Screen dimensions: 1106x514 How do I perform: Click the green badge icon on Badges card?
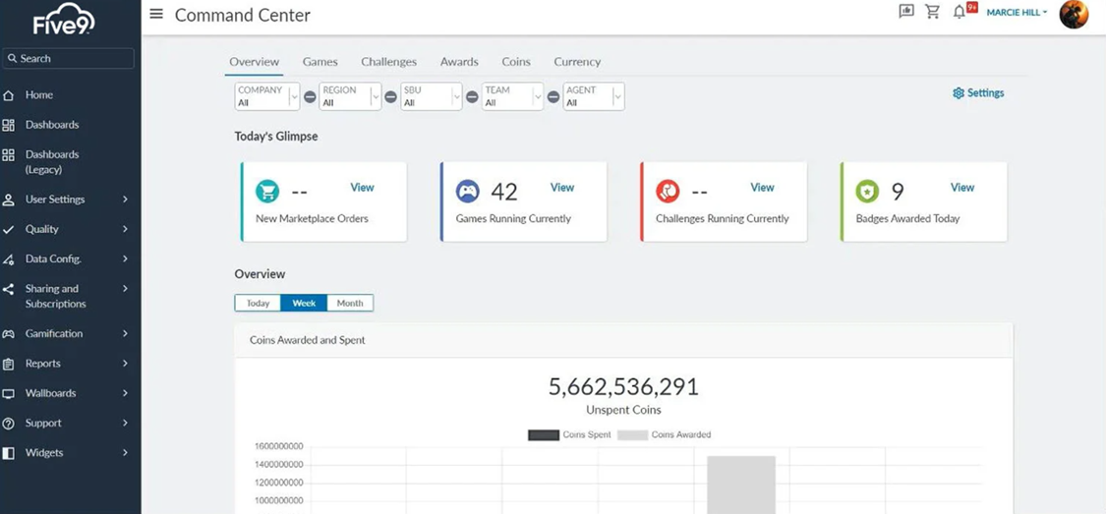pyautogui.click(x=867, y=191)
